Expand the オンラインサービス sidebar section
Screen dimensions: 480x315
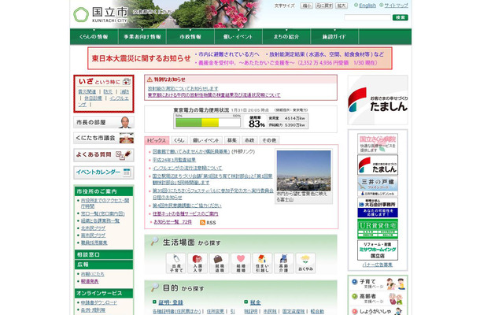(104, 293)
